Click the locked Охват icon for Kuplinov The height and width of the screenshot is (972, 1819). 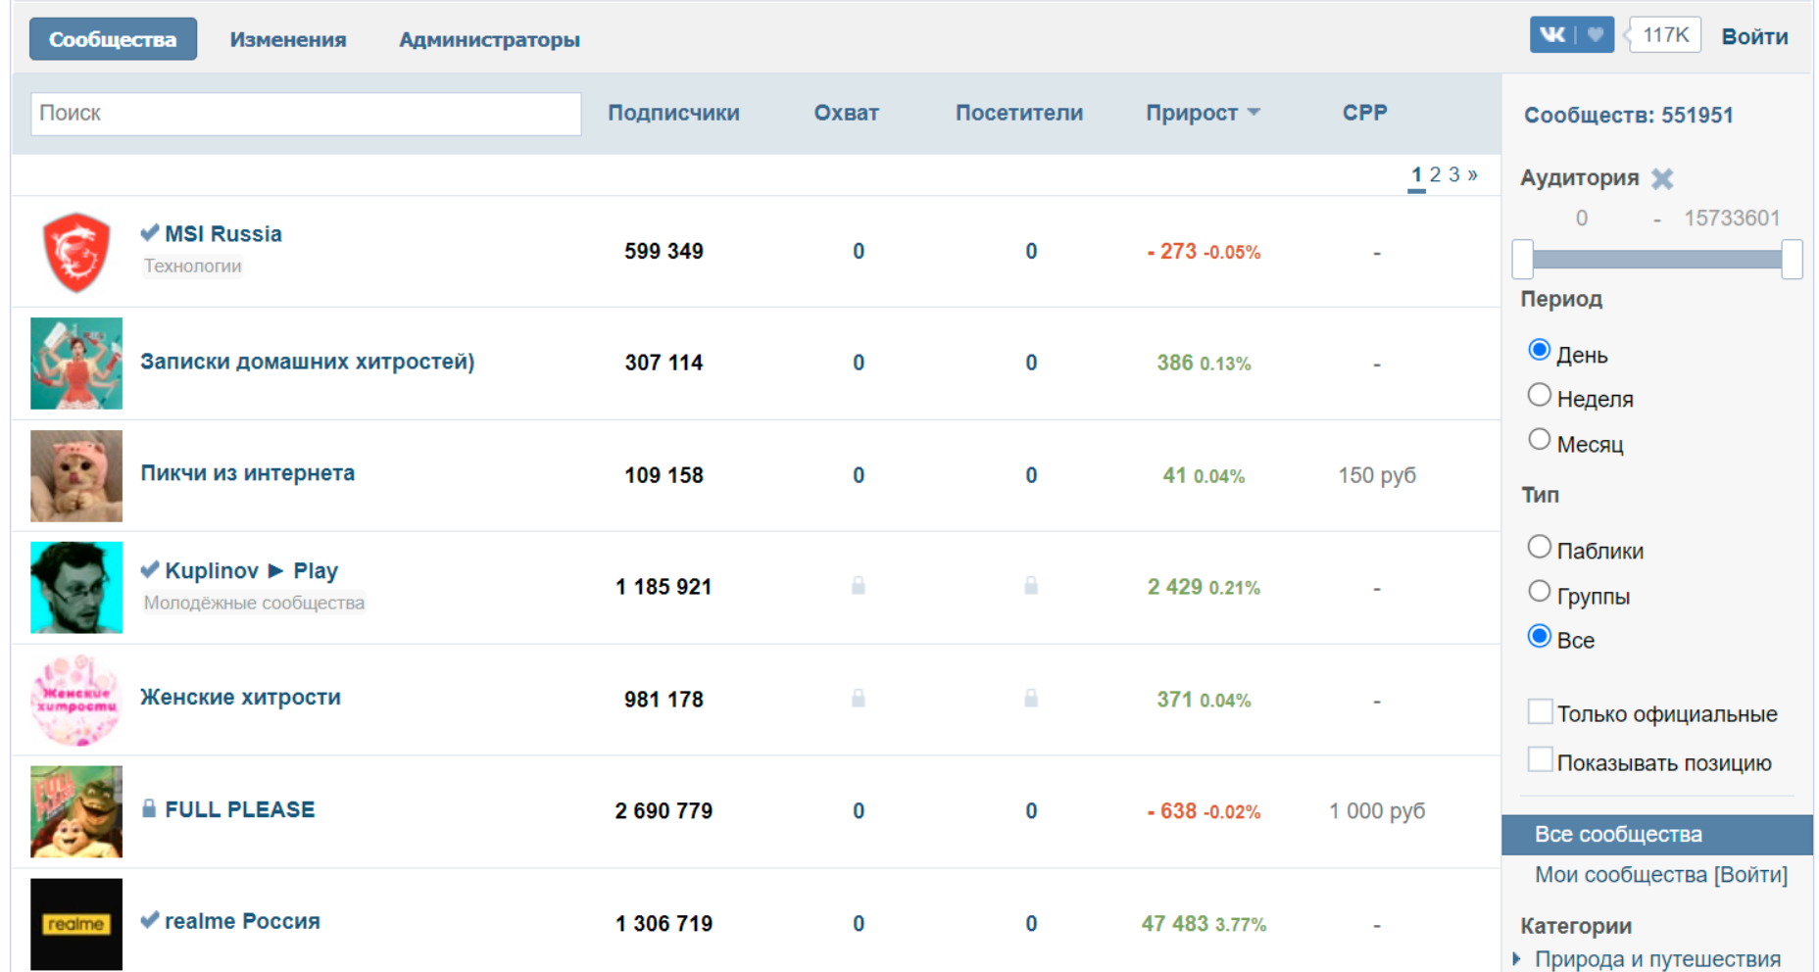[x=859, y=587]
